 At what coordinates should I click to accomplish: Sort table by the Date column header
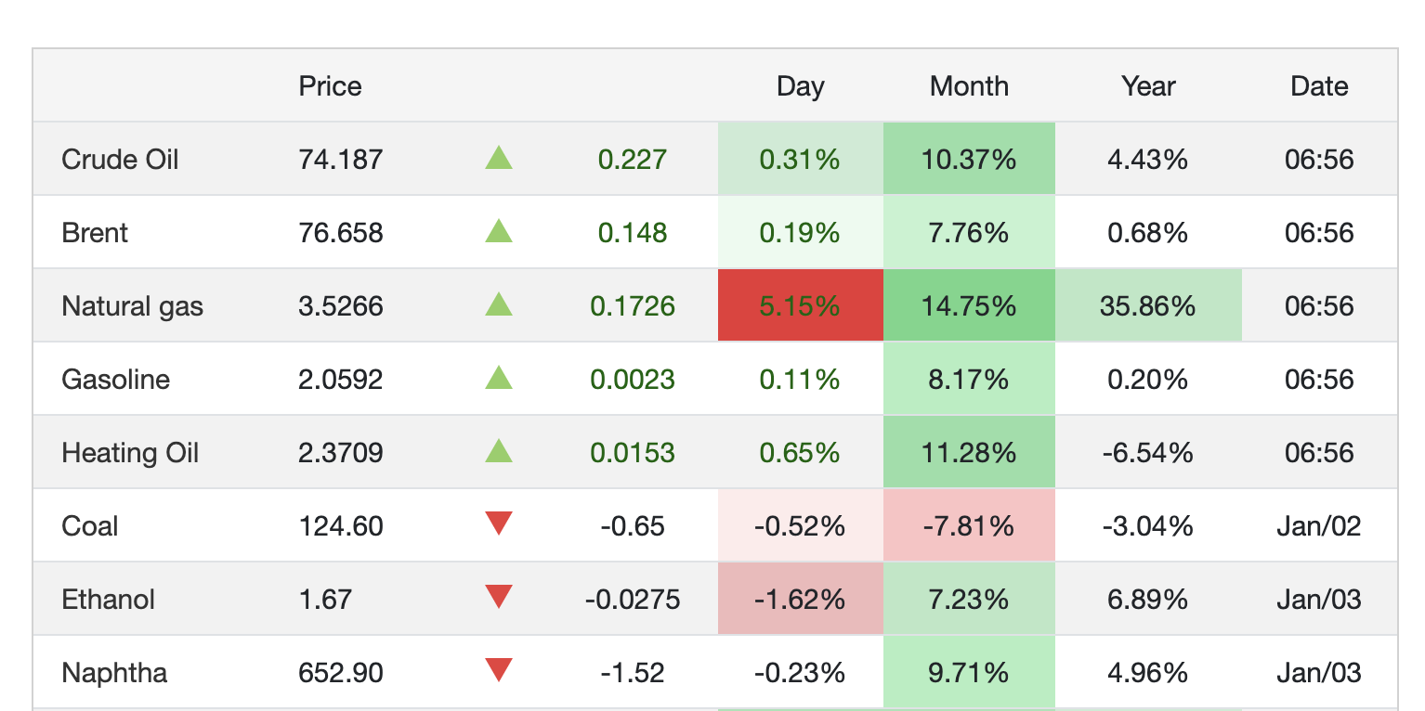[1319, 86]
